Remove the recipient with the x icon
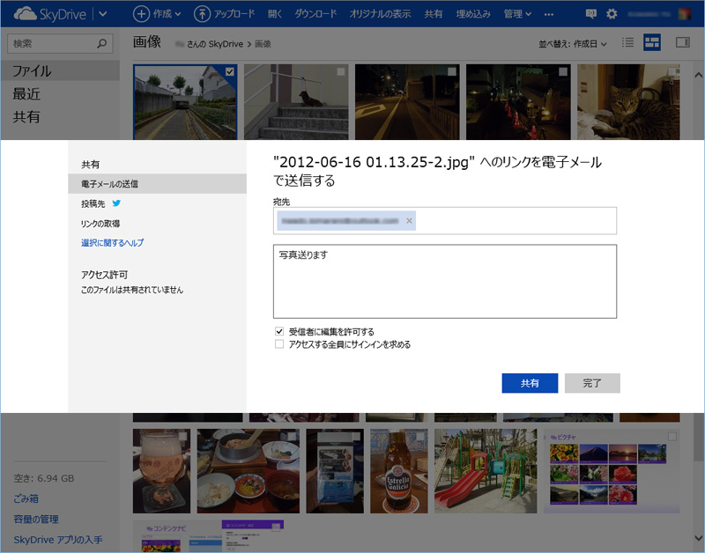The image size is (705, 553). pos(409,220)
